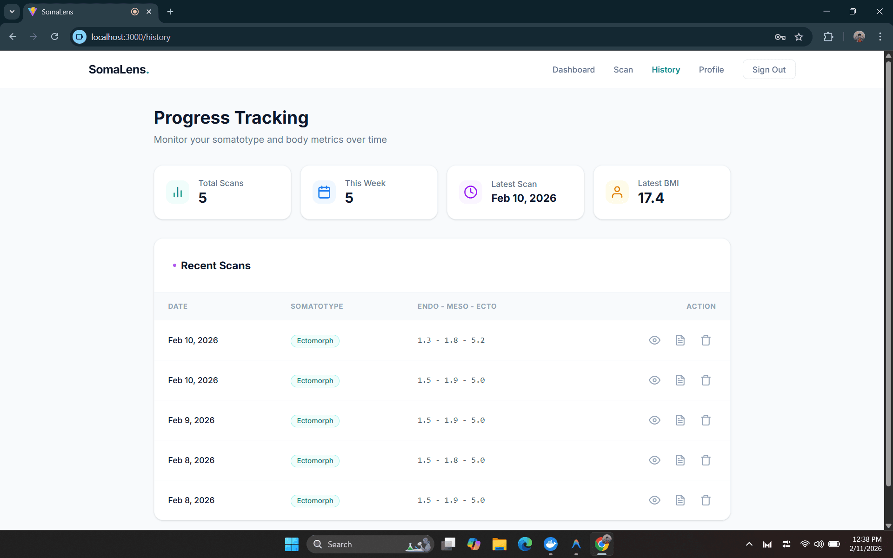Click the Ectomorph badge in Feb 9 row
Screen dimensions: 893x558
pyautogui.click(x=315, y=421)
